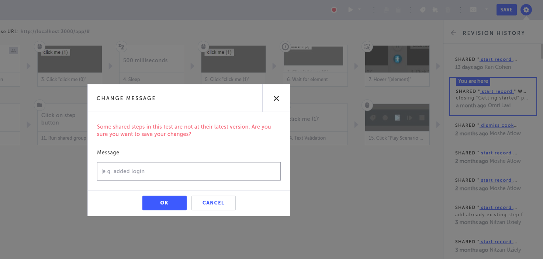Click the label '11. Run shared group'

(x=63, y=138)
